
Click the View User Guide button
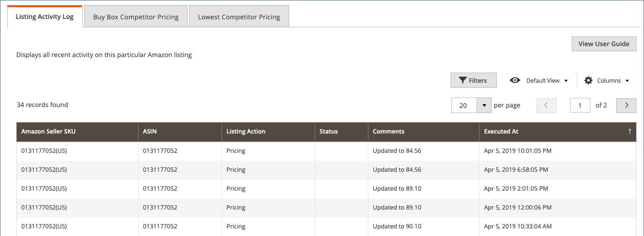click(604, 44)
